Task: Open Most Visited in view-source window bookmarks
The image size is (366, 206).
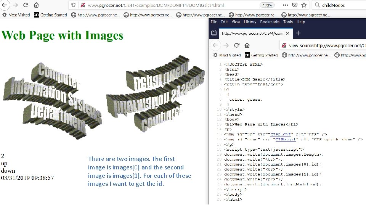Action: (227, 55)
